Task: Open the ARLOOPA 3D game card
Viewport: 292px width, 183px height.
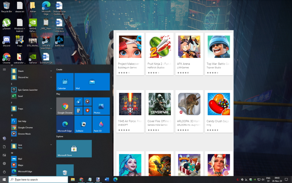Action: tap(189, 112)
